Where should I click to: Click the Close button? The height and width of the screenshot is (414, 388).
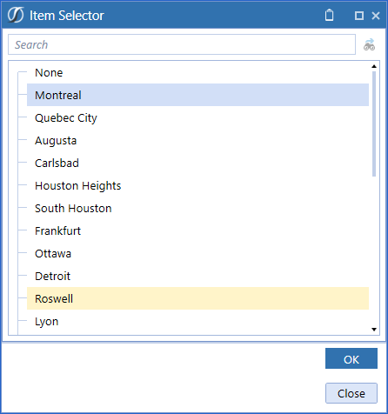tap(351, 393)
